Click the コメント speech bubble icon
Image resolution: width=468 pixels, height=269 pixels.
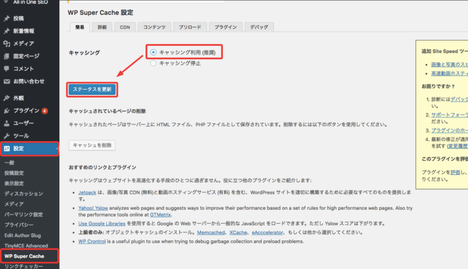pyautogui.click(x=6, y=68)
